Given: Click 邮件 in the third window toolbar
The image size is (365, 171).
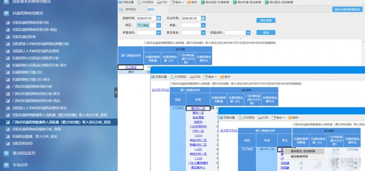Looking at the screenshot, I should click(x=294, y=118).
